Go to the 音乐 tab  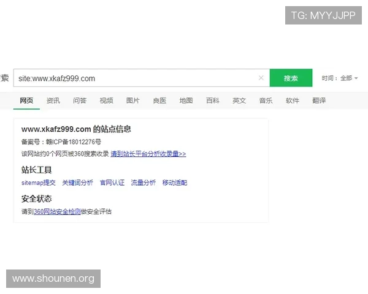click(x=266, y=100)
